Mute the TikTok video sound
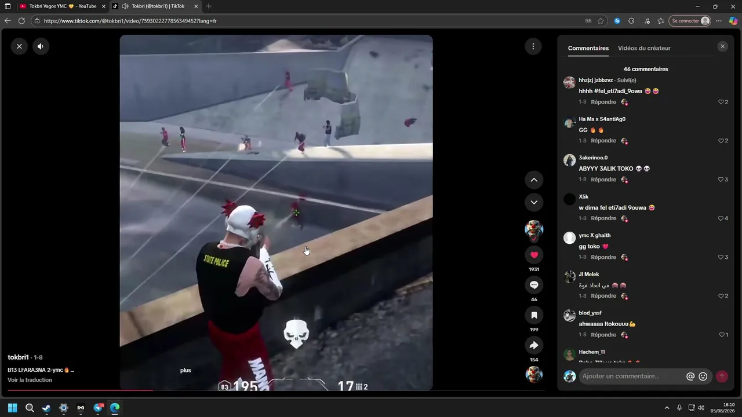The height and width of the screenshot is (417, 742). coord(41,46)
